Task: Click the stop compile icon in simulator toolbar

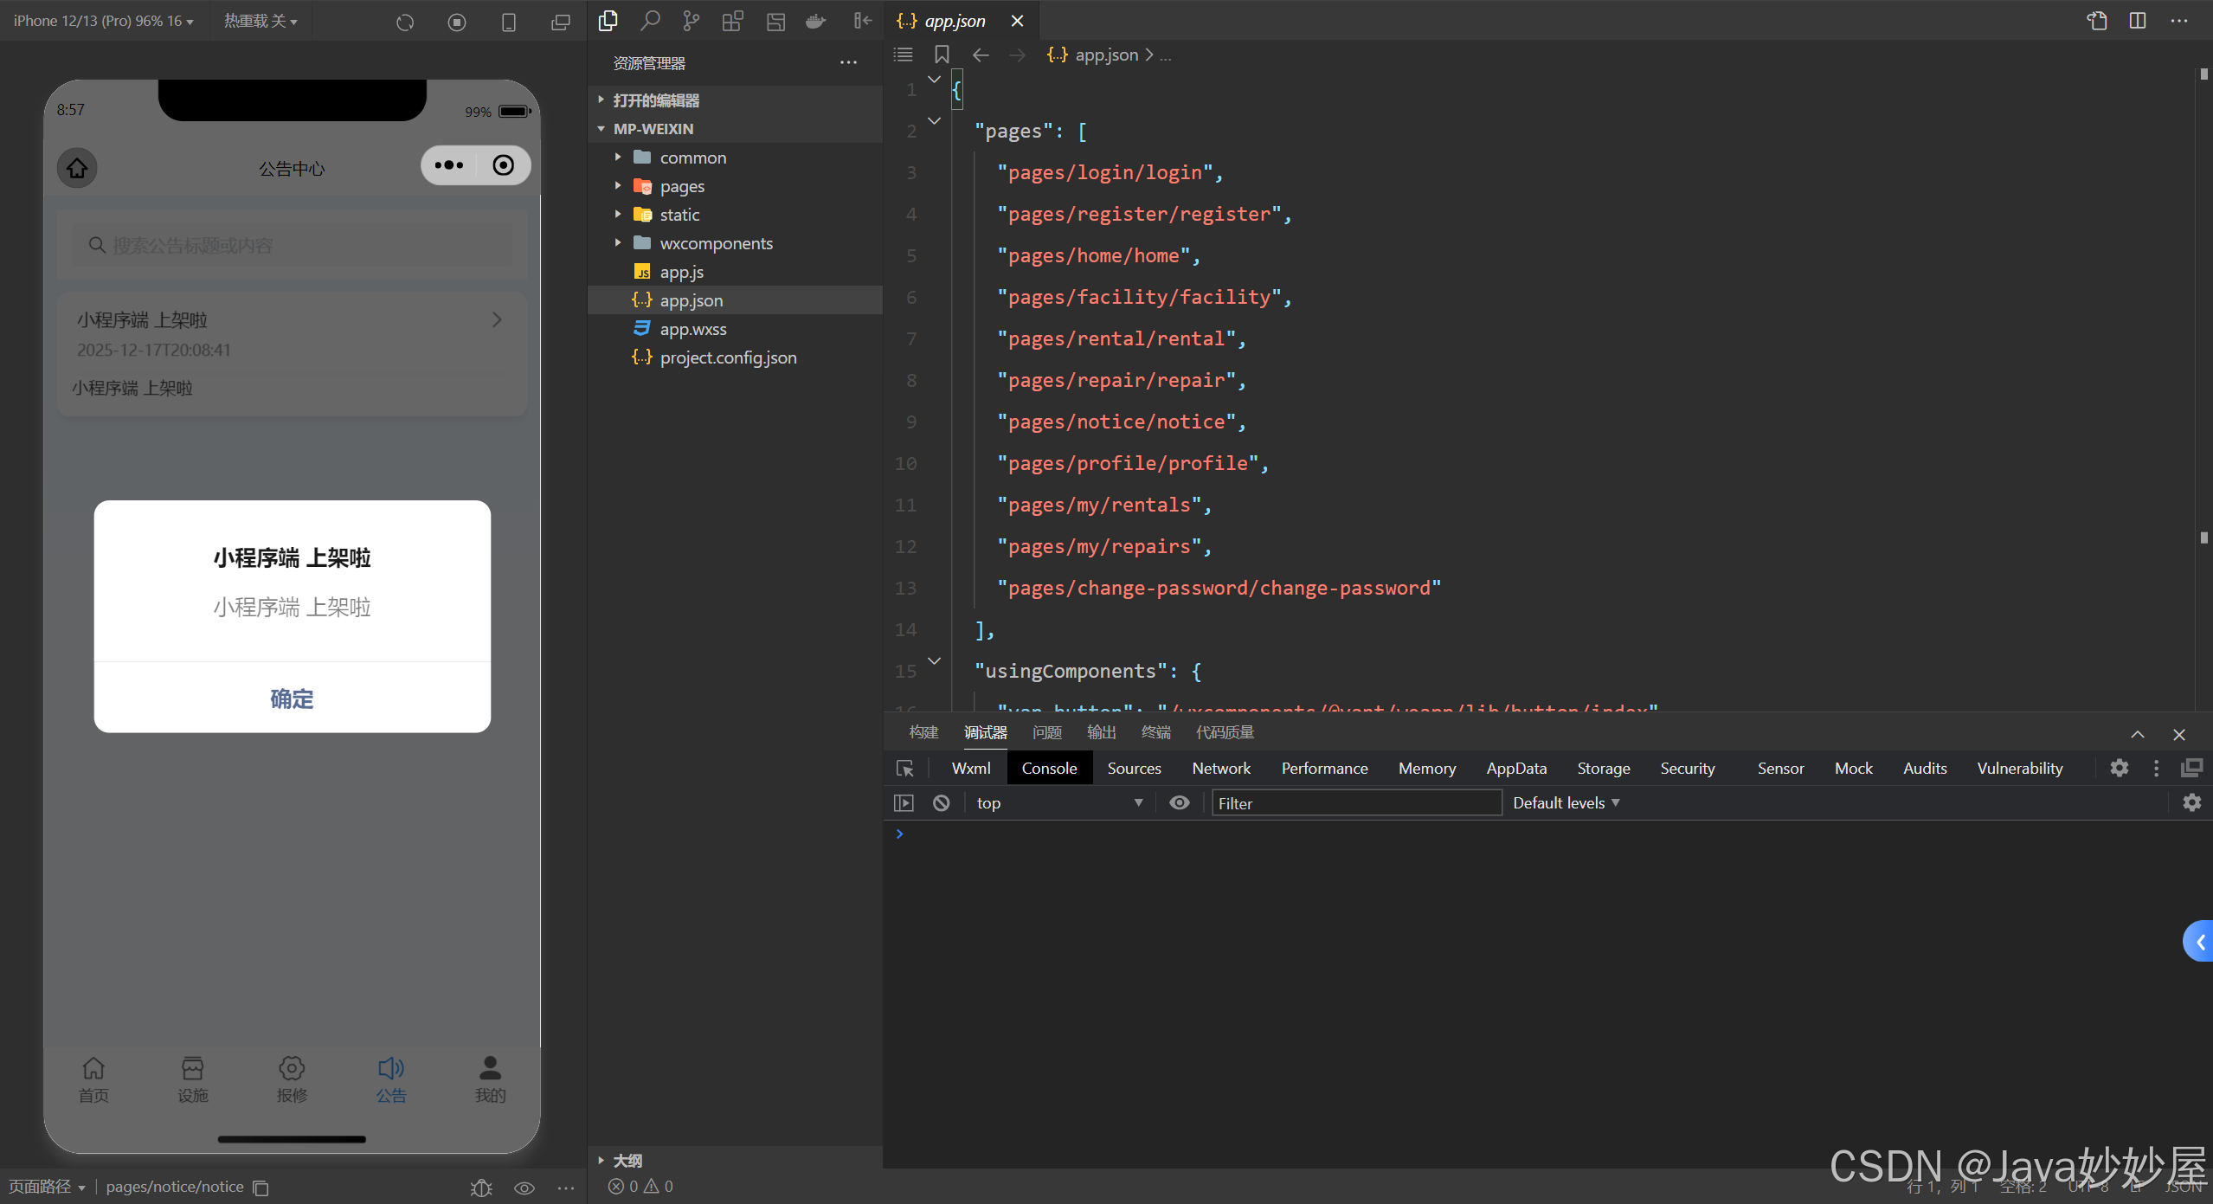Action: coord(457,22)
